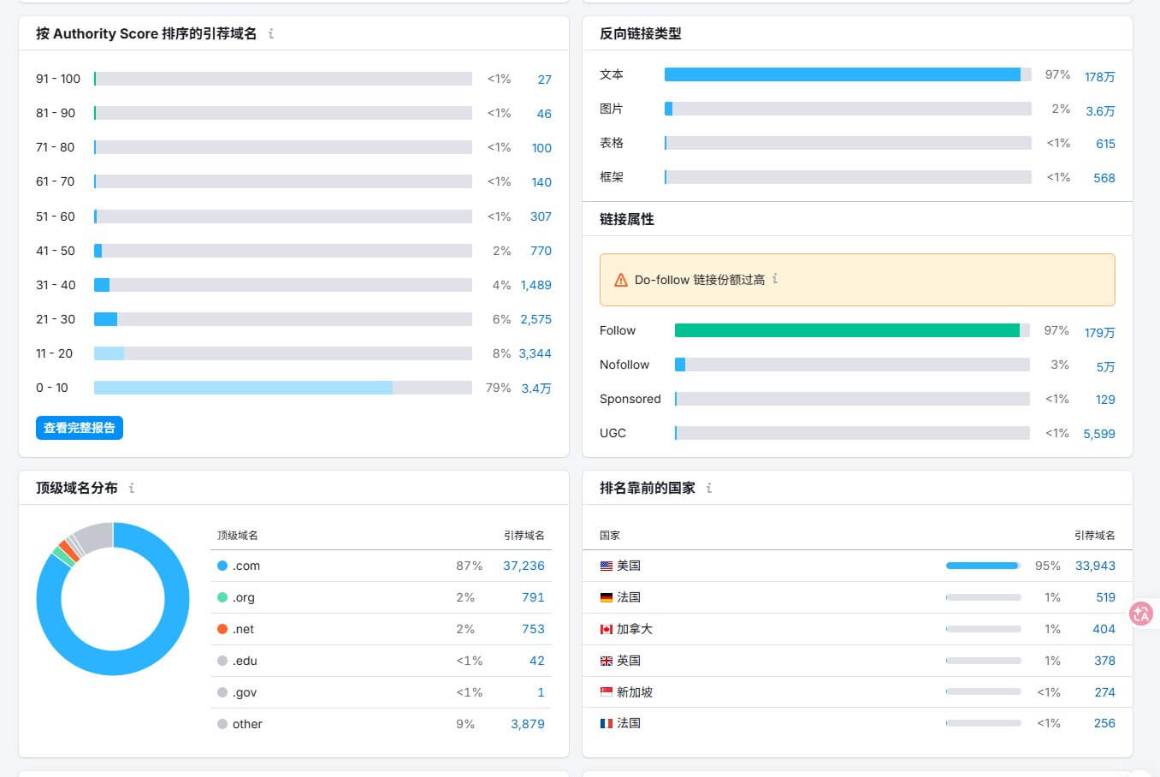The image size is (1160, 777).
Task: Click the 0 - 10 score distribution bar
Action: (x=283, y=388)
